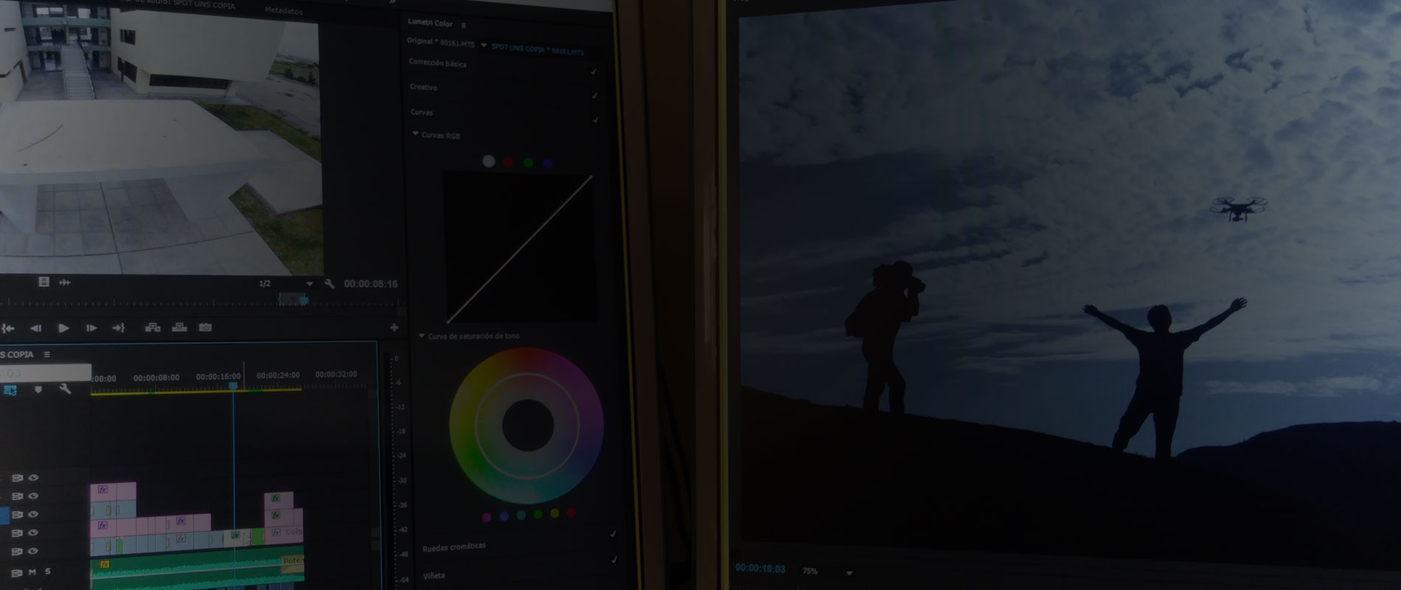This screenshot has width=1401, height=590.
Task: Click the Go to In point icon
Action: [8, 328]
